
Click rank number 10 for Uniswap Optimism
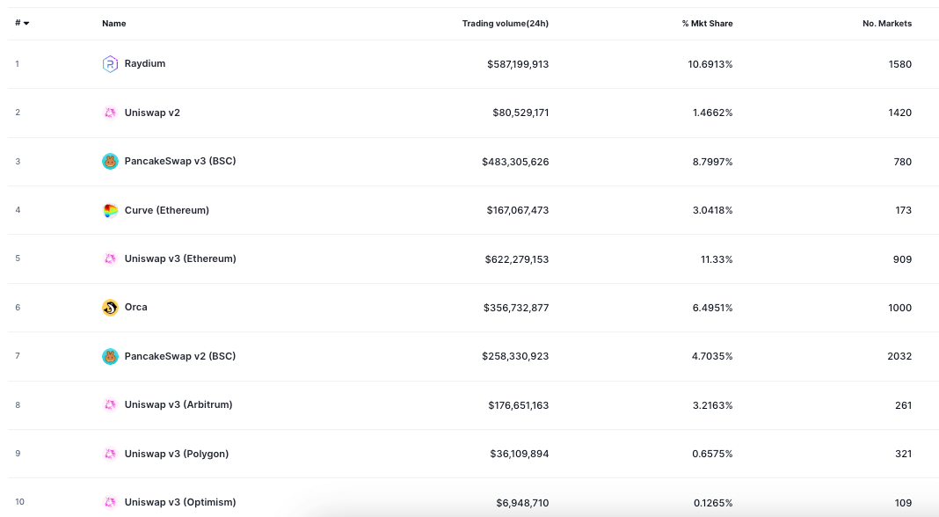(19, 502)
